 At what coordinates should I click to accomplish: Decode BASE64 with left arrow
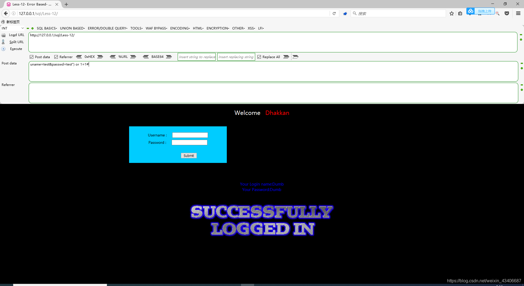[146, 57]
